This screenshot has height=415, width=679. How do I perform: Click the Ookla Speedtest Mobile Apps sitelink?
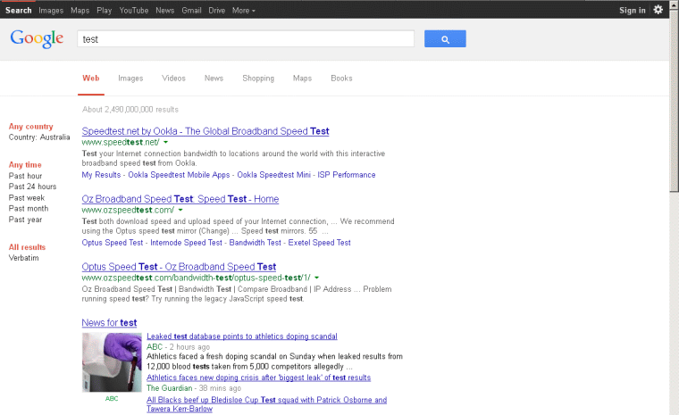[x=179, y=175]
